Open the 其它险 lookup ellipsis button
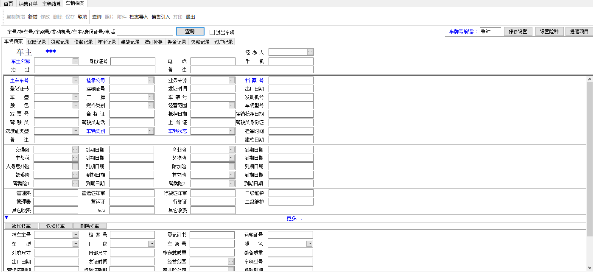593x272 pixels. (x=232, y=175)
